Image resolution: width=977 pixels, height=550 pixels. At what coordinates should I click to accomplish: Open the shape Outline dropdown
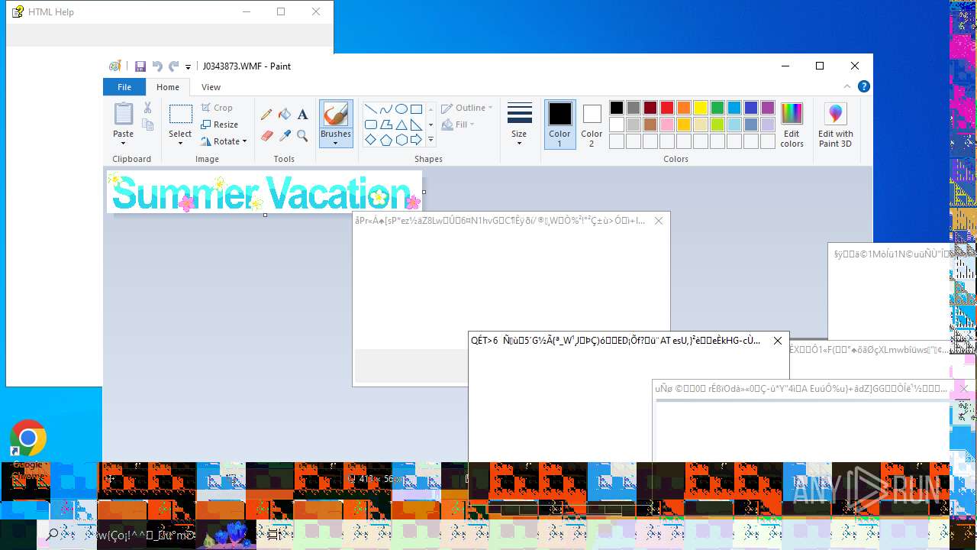pyautogui.click(x=467, y=108)
